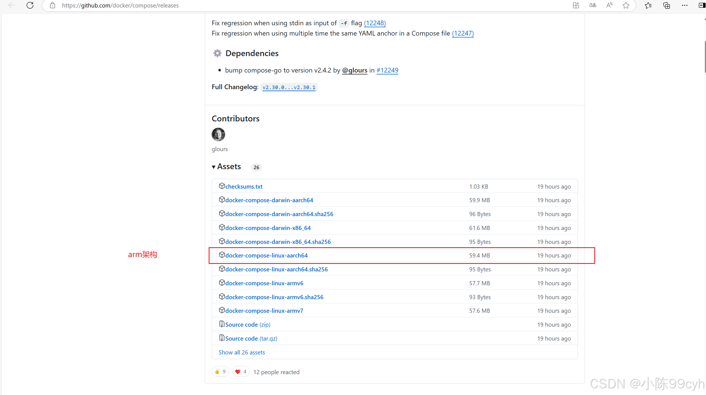Viewport: 706px width, 395px height.
Task: Open pull request #12249
Action: [x=387, y=70]
